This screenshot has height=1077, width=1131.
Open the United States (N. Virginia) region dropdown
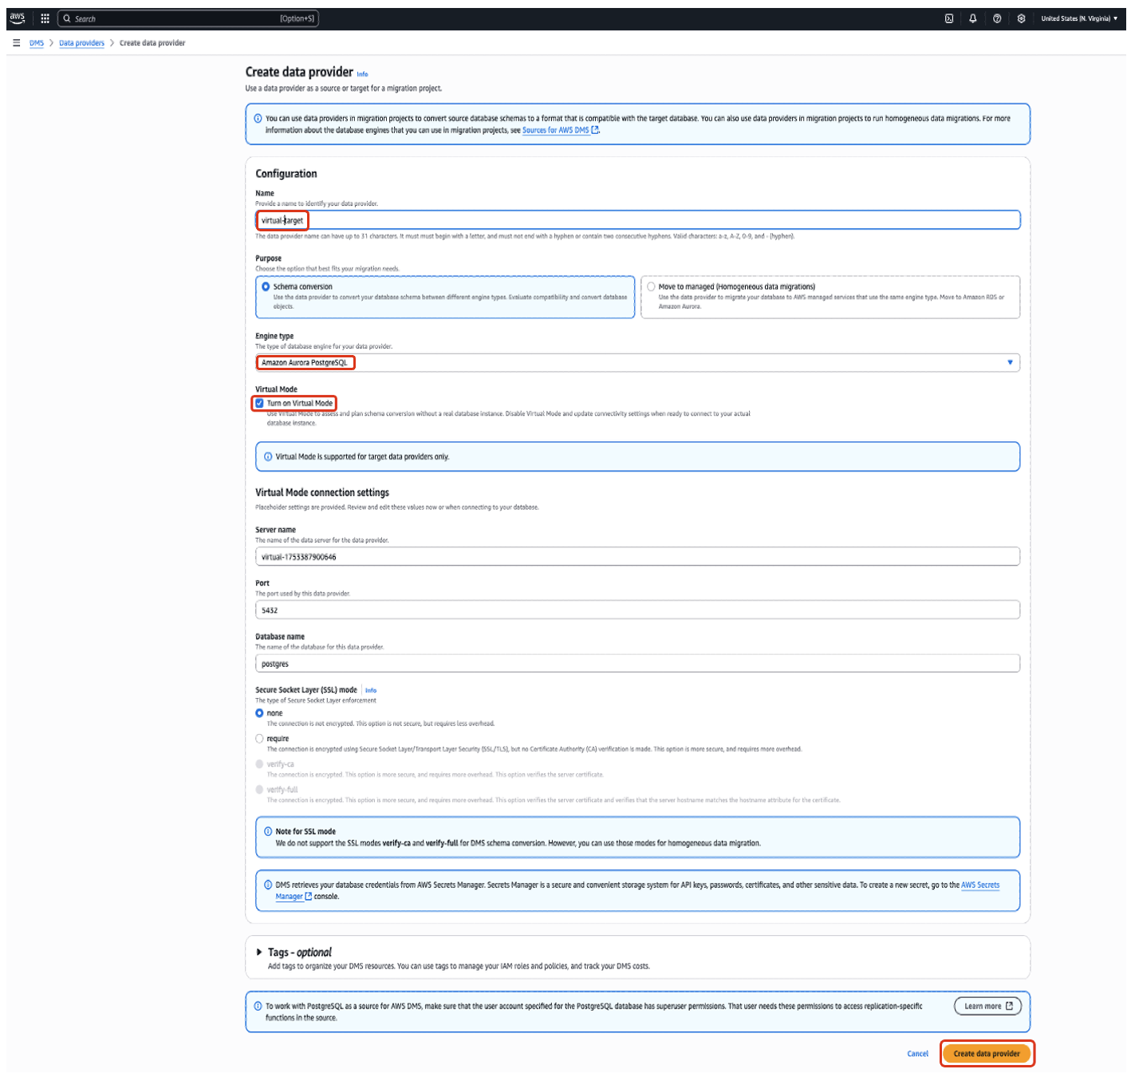(1079, 18)
